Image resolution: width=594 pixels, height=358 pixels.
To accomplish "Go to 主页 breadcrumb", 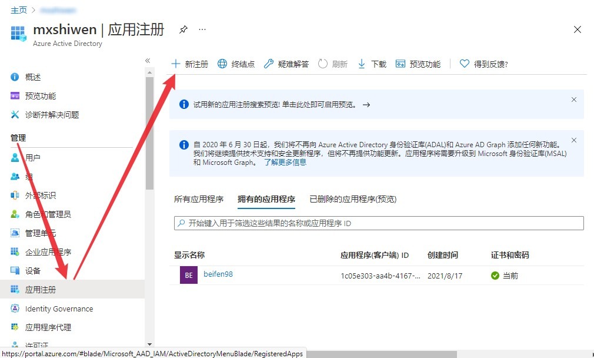I will tap(19, 10).
